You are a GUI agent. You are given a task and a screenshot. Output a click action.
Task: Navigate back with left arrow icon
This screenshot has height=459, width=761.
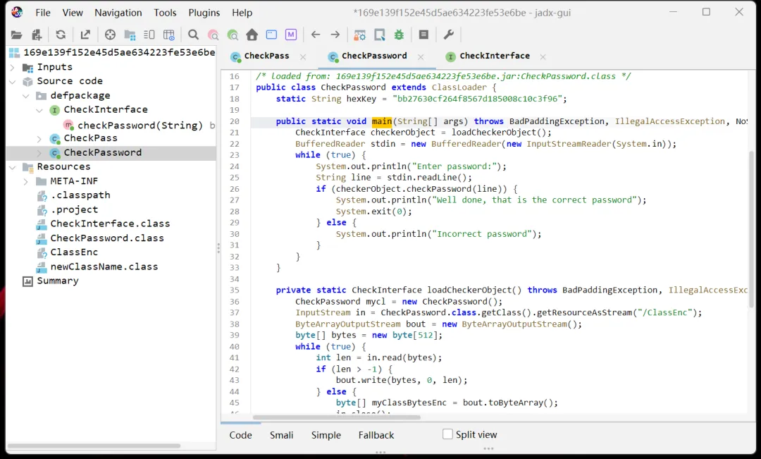pyautogui.click(x=316, y=35)
